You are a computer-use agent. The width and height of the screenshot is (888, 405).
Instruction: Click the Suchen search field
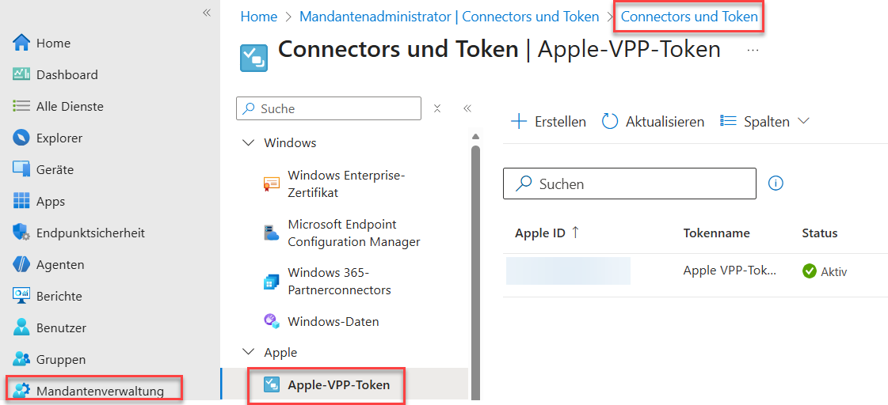click(629, 184)
